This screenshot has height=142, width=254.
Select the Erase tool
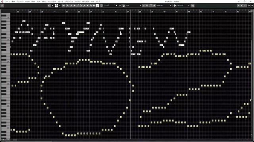pyautogui.click(x=75, y=6)
